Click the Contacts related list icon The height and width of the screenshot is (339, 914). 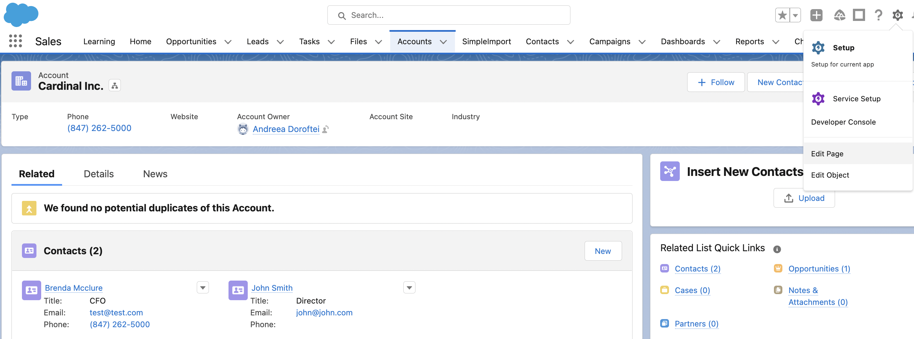click(x=29, y=251)
